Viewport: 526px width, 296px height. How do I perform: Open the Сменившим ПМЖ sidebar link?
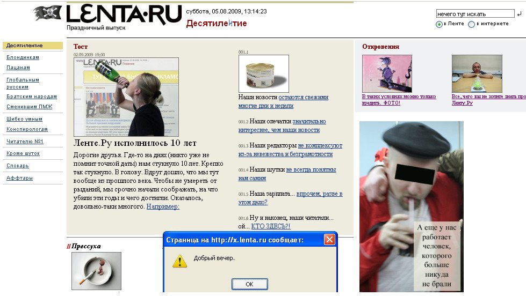click(x=30, y=107)
